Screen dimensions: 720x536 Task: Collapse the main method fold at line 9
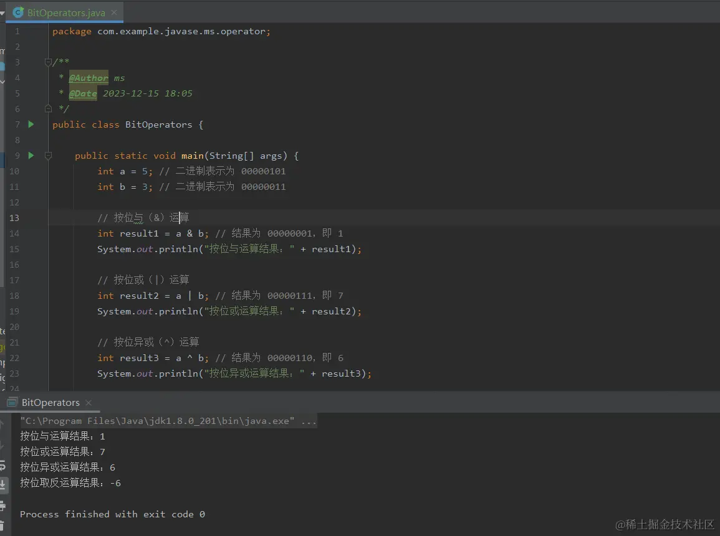[x=48, y=156]
